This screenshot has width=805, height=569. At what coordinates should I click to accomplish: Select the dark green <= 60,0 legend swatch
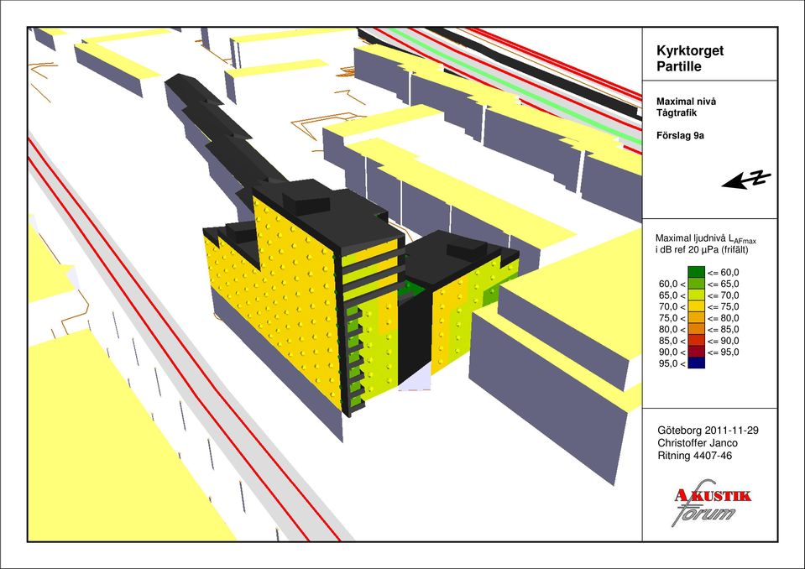696,273
